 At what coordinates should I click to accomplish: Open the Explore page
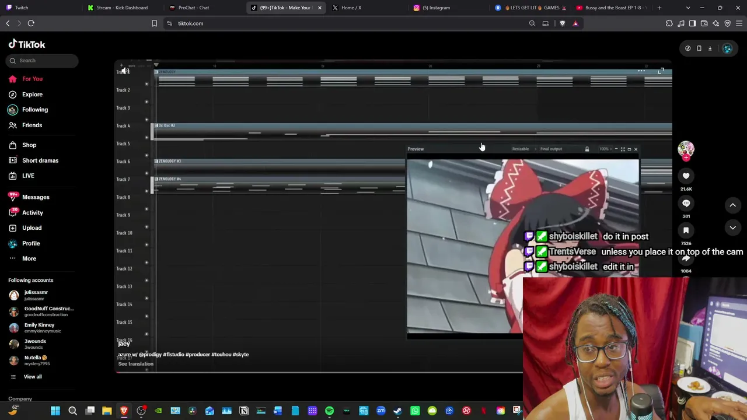[26, 94]
